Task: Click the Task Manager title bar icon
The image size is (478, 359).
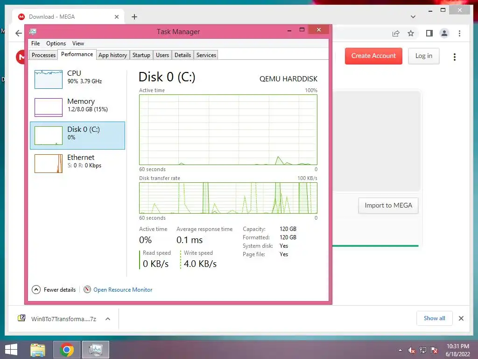Action: 33,31
